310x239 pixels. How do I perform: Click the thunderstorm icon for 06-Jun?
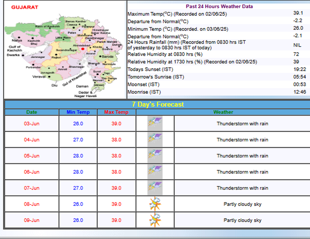(x=155, y=172)
